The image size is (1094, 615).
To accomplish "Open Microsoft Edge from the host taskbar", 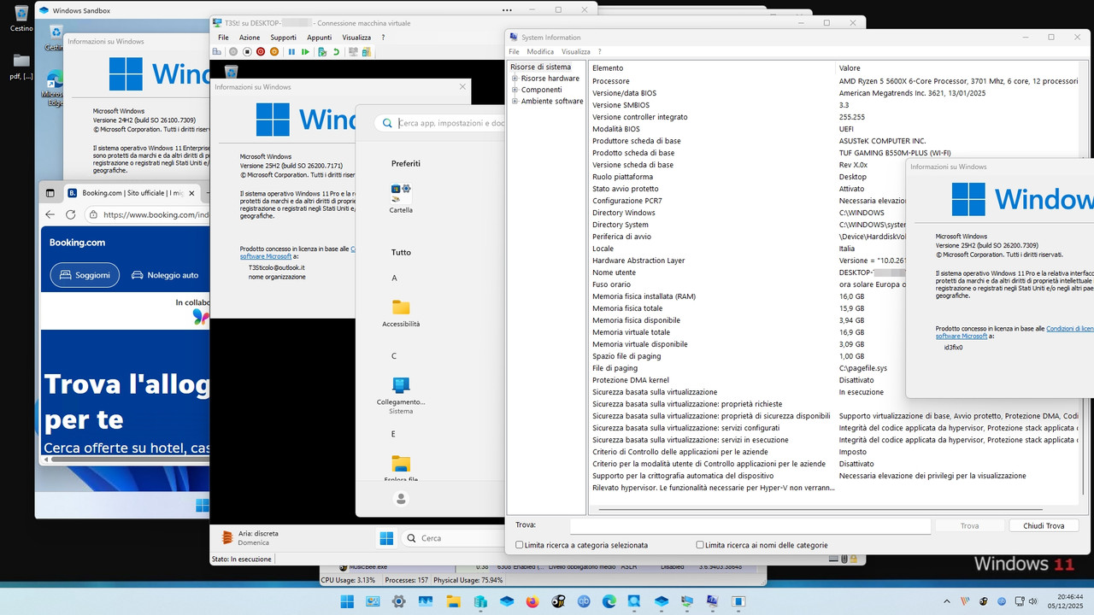I will click(x=609, y=601).
